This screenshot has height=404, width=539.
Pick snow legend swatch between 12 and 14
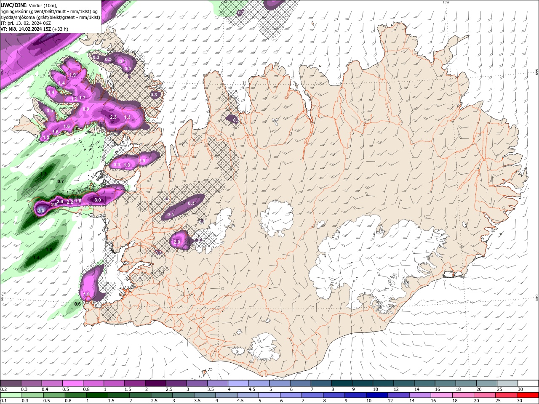pos(403,383)
